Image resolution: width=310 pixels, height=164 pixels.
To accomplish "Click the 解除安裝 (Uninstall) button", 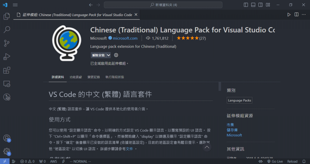I will [98, 55].
